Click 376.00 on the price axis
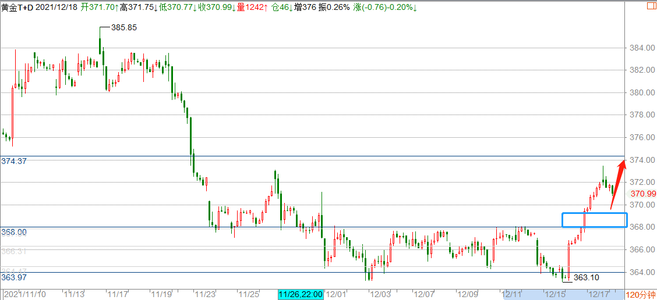This screenshot has width=657, height=300. click(x=643, y=137)
